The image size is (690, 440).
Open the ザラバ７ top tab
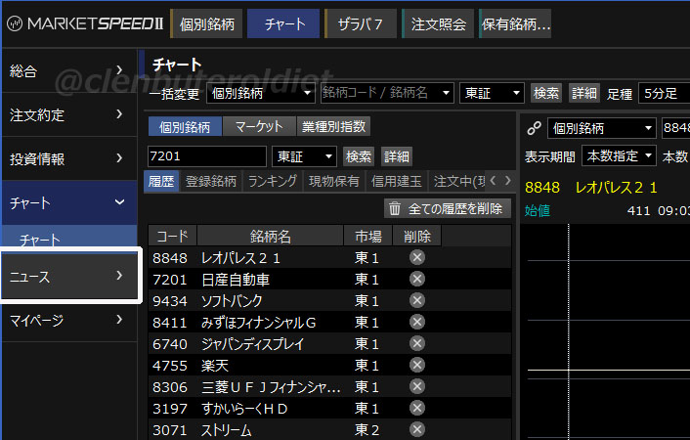pyautogui.click(x=361, y=23)
